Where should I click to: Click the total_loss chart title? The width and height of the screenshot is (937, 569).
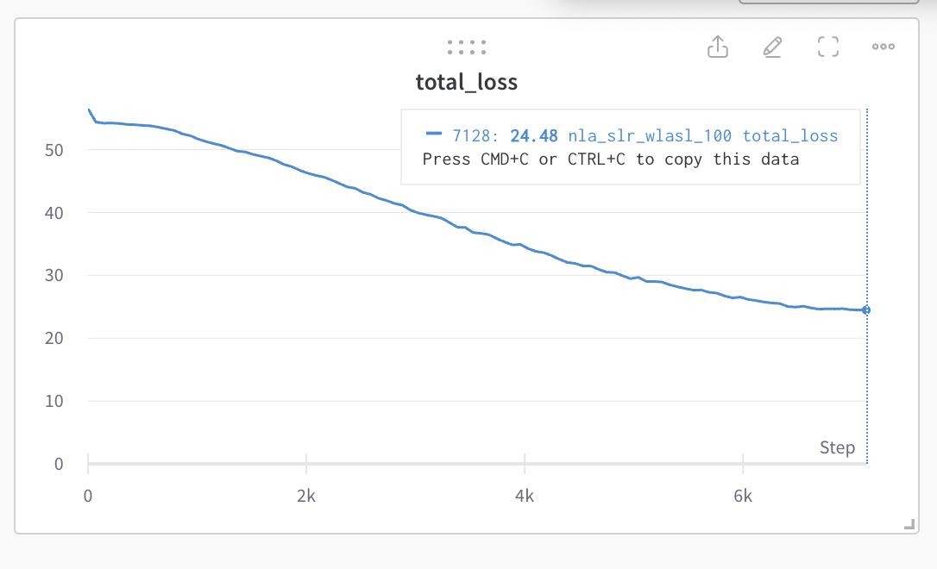467,82
